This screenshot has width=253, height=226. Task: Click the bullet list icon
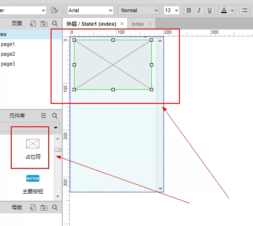click(x=245, y=10)
